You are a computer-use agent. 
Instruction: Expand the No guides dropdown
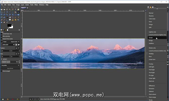tap(10, 65)
